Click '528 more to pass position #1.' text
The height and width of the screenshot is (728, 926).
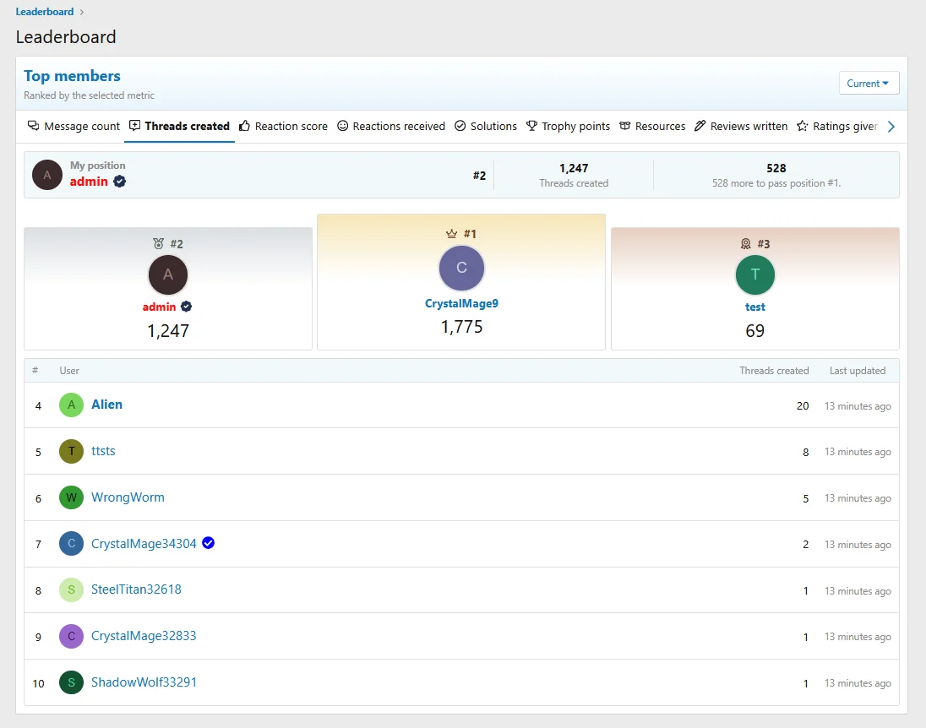tap(776, 183)
